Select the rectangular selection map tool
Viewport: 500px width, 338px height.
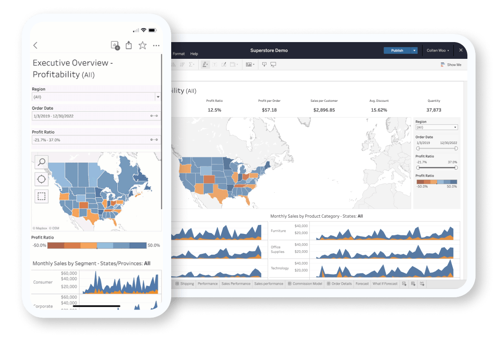(x=41, y=196)
